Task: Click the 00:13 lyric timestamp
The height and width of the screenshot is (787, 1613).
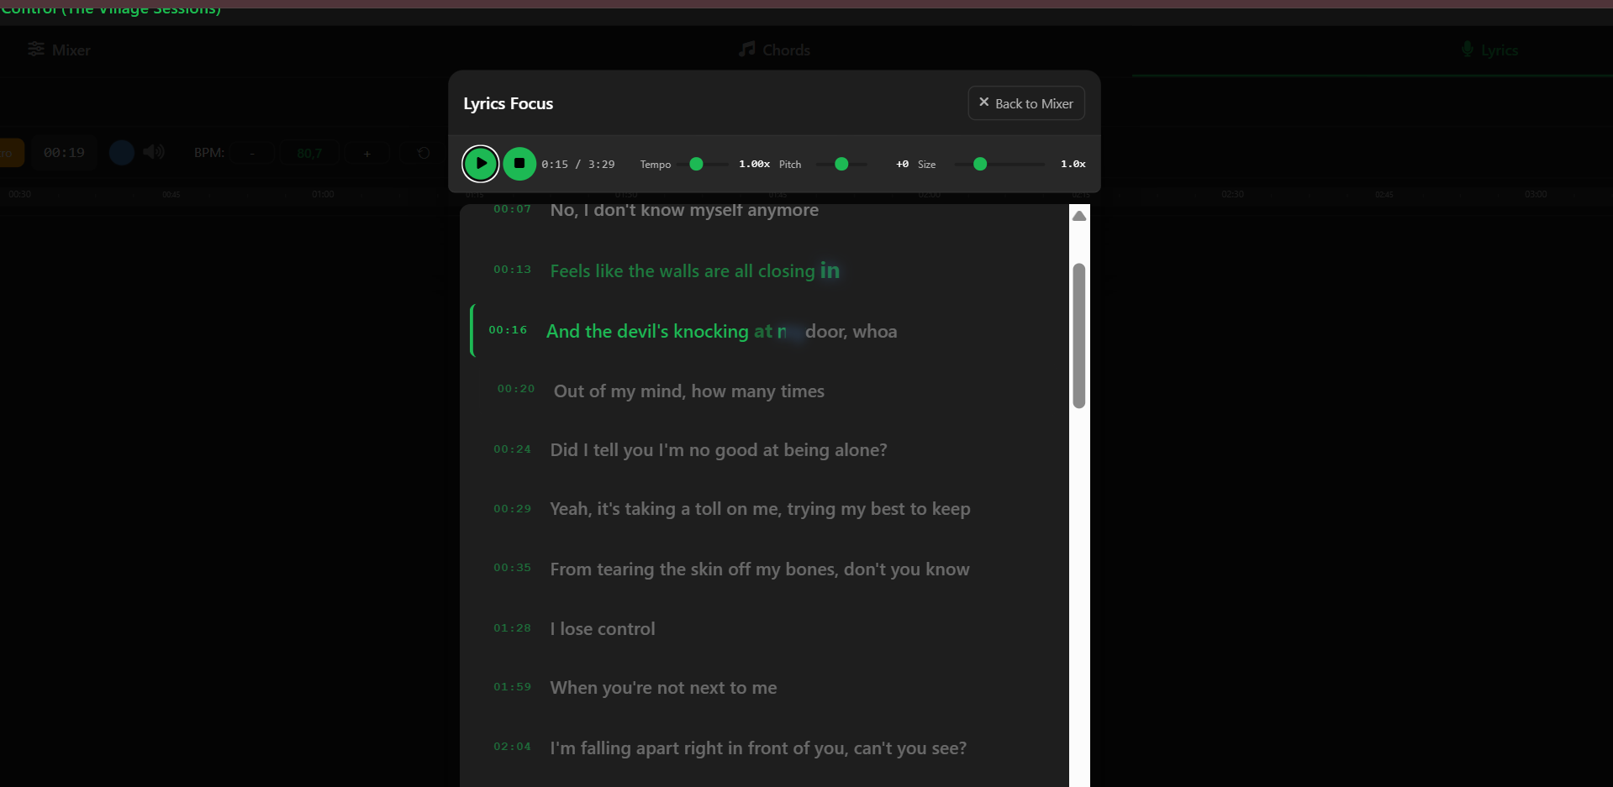Action: click(x=513, y=270)
